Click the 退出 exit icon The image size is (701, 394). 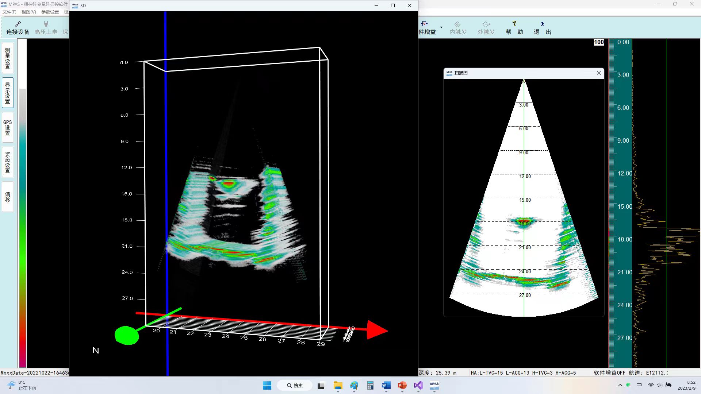pyautogui.click(x=542, y=24)
